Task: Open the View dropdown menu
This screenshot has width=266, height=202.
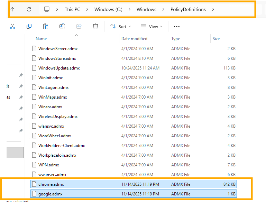Action: click(152, 26)
